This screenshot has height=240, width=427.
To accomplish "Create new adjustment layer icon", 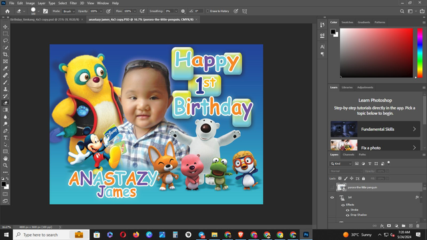I will (396, 226).
